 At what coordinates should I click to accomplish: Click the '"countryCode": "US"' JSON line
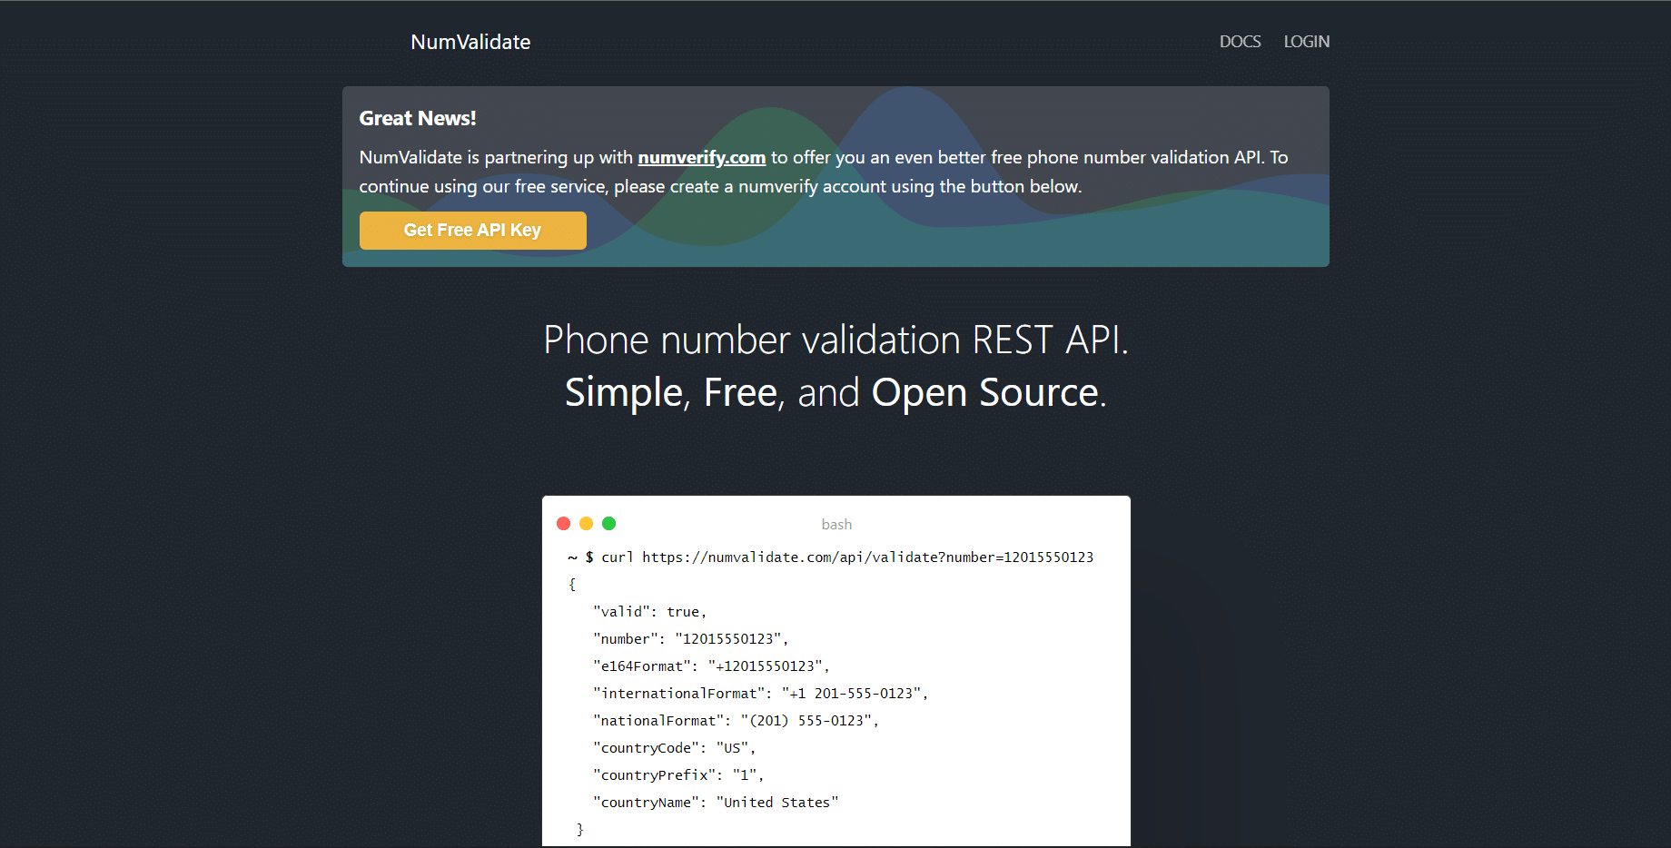[674, 748]
